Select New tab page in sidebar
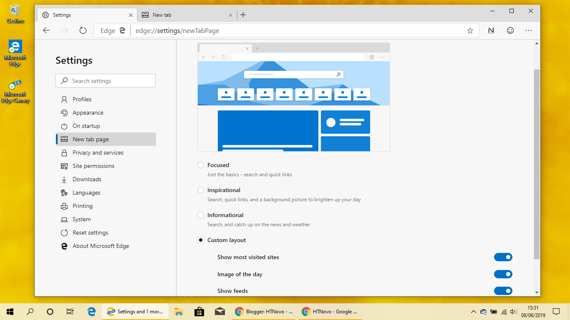570x320 pixels. pyautogui.click(x=106, y=139)
